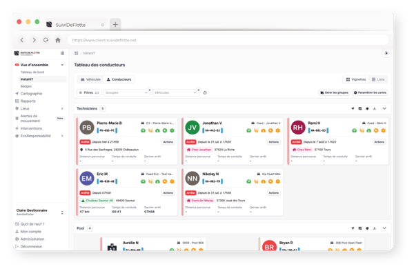The width and height of the screenshot is (414, 271).
Task: Open the Groupes dropdown
Action: (x=126, y=92)
